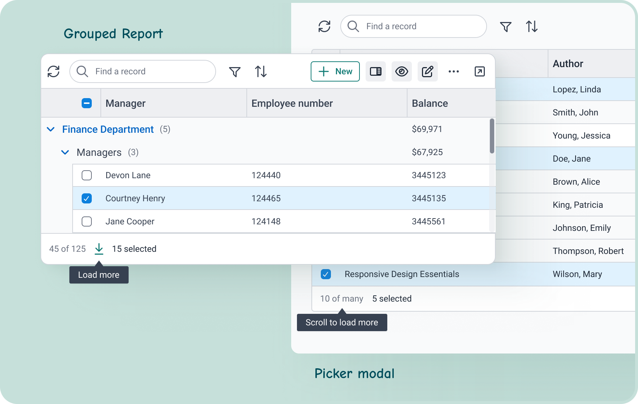Open the filter options in the grouped report
Image resolution: width=638 pixels, height=404 pixels.
click(235, 71)
